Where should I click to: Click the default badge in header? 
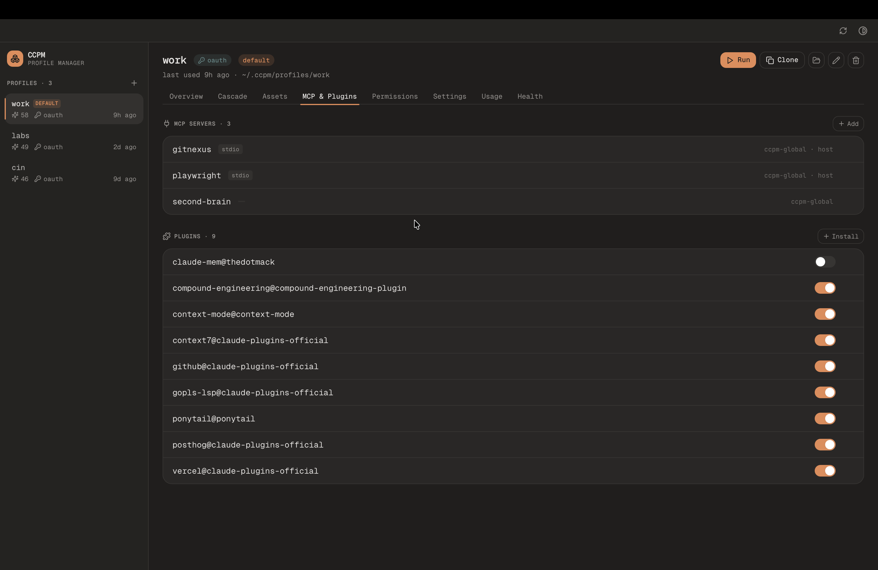[x=256, y=60]
